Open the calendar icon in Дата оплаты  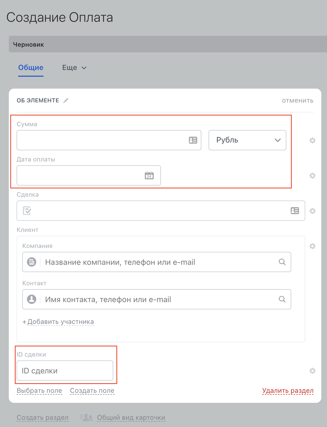pyautogui.click(x=149, y=175)
